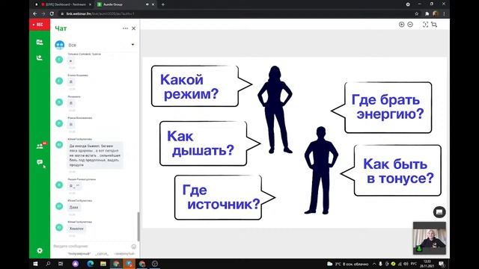
Task: Click the crop/resize presentation icon
Action: [434, 25]
